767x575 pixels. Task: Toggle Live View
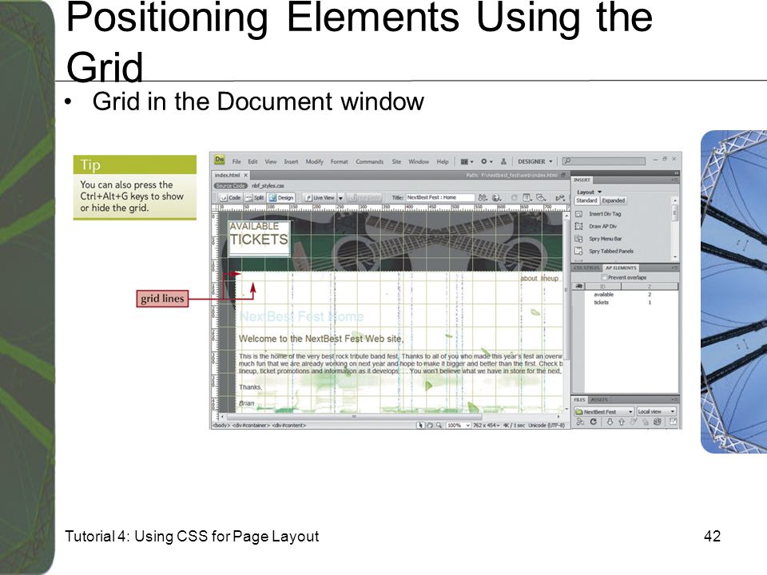[x=320, y=197]
